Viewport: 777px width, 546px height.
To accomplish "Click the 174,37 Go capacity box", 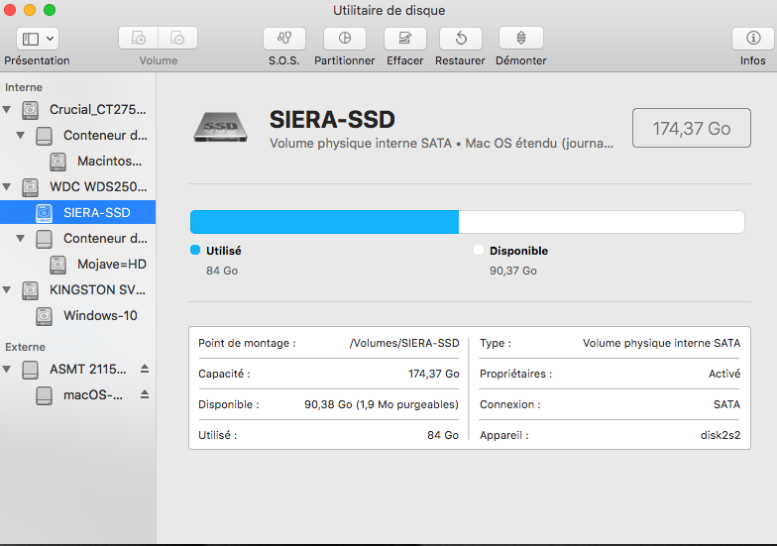I will [x=692, y=129].
